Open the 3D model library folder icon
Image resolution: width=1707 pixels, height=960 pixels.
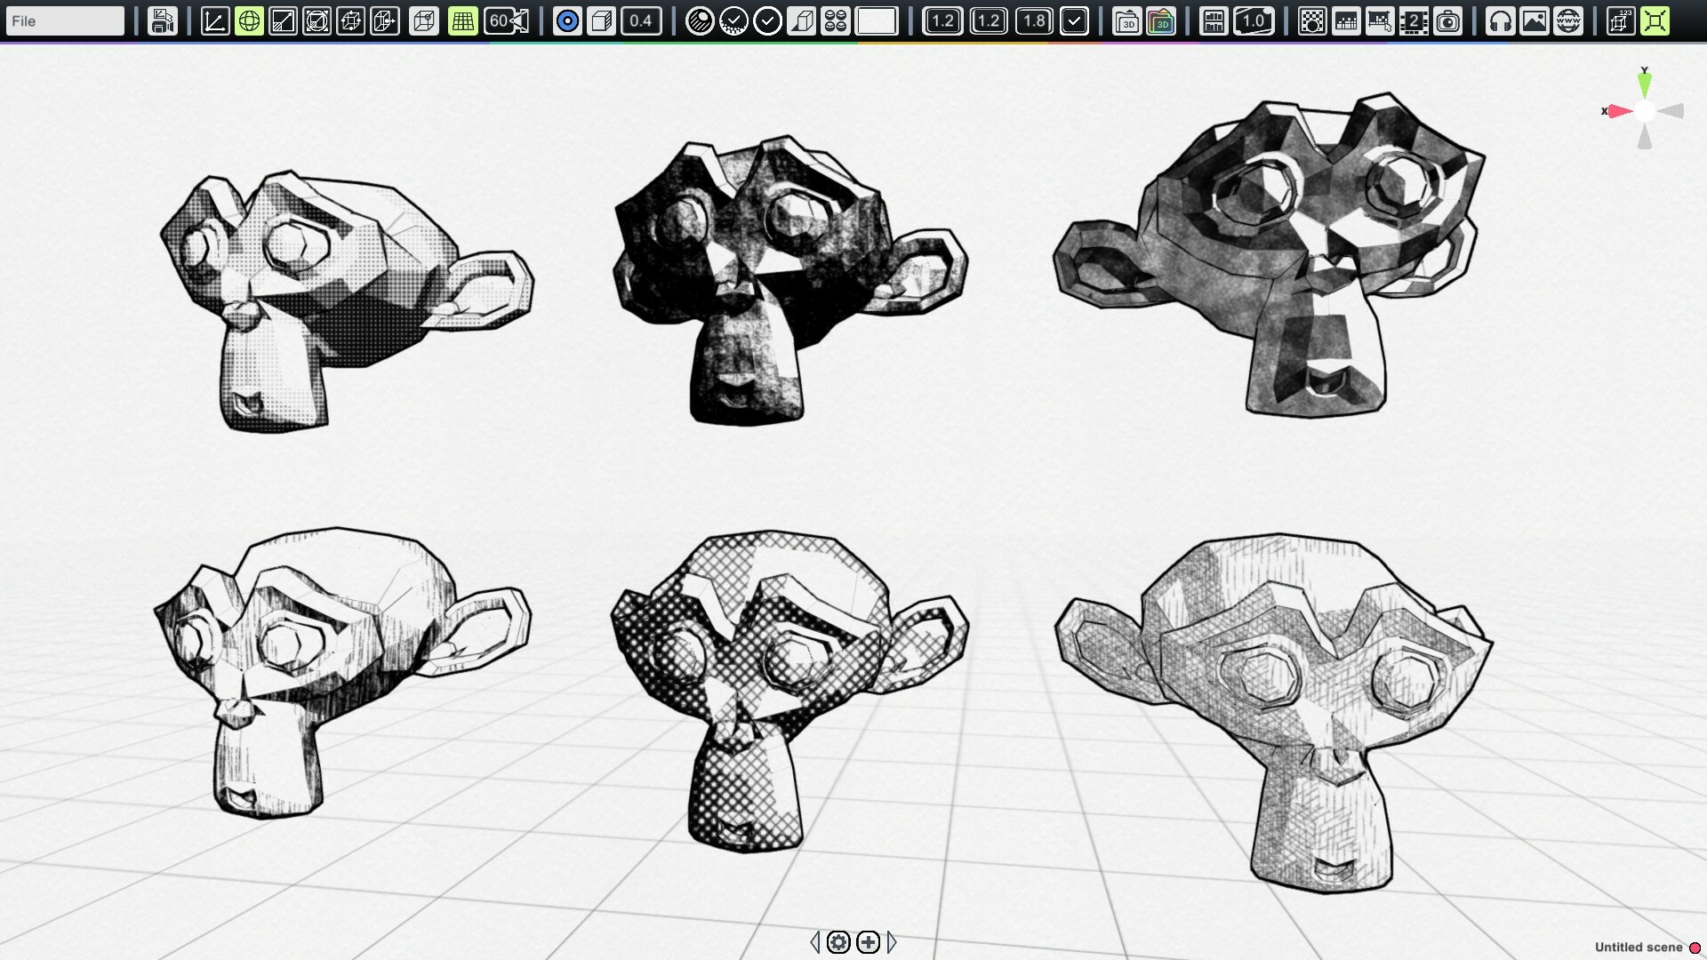click(x=1127, y=20)
